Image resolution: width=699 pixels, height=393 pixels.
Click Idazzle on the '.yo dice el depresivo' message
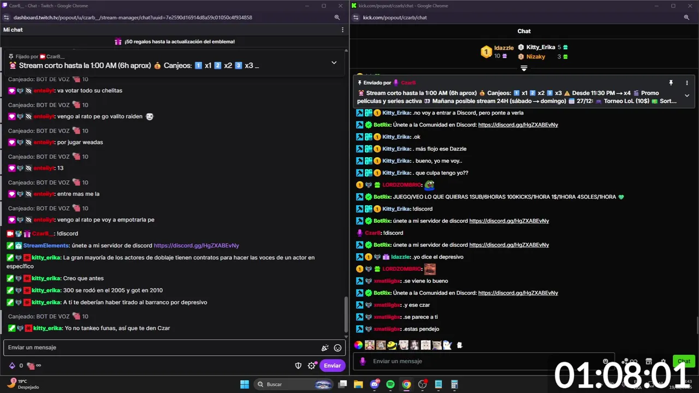coord(401,257)
